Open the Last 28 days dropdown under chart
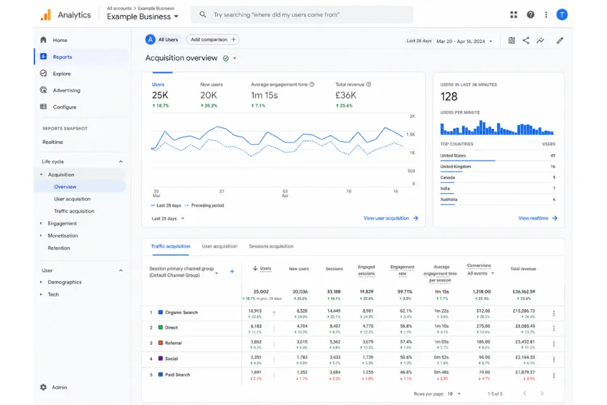 pyautogui.click(x=168, y=219)
